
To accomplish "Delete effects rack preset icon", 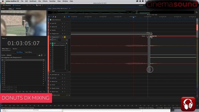I will tap(42, 55).
